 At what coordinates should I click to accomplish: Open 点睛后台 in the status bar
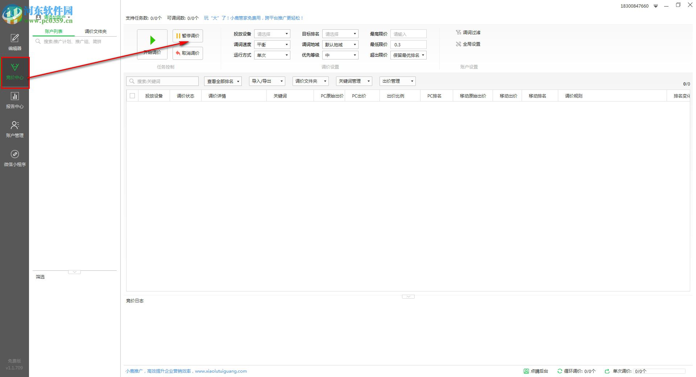(x=536, y=371)
